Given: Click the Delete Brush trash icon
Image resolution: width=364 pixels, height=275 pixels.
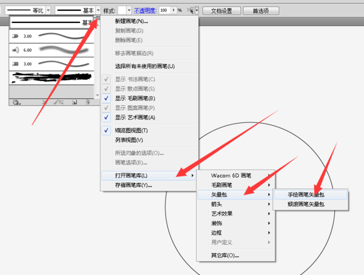Looking at the screenshot, I should [87, 102].
